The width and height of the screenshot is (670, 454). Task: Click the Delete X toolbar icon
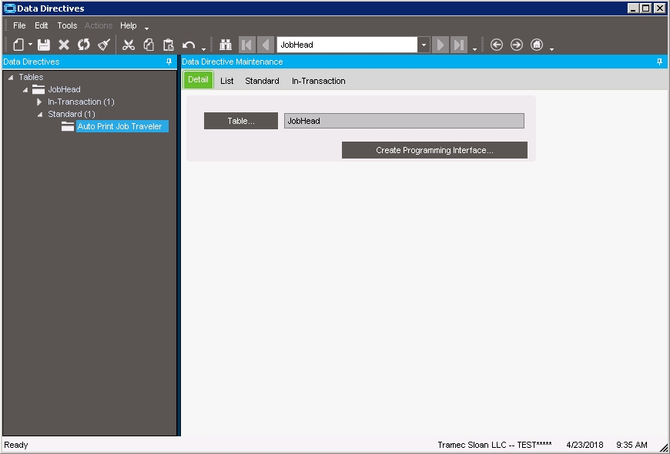point(64,45)
